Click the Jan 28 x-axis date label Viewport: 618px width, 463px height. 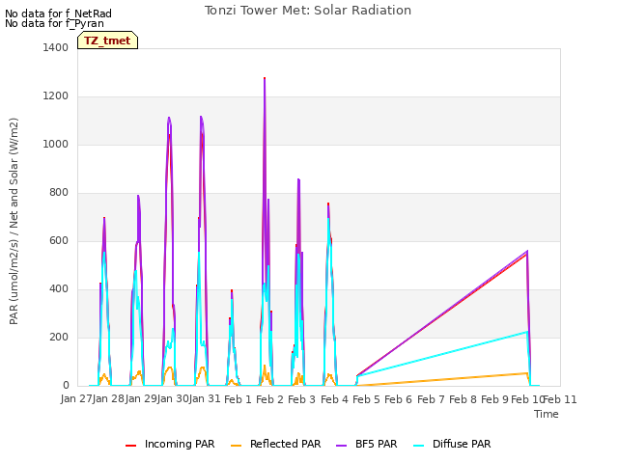[109, 399]
